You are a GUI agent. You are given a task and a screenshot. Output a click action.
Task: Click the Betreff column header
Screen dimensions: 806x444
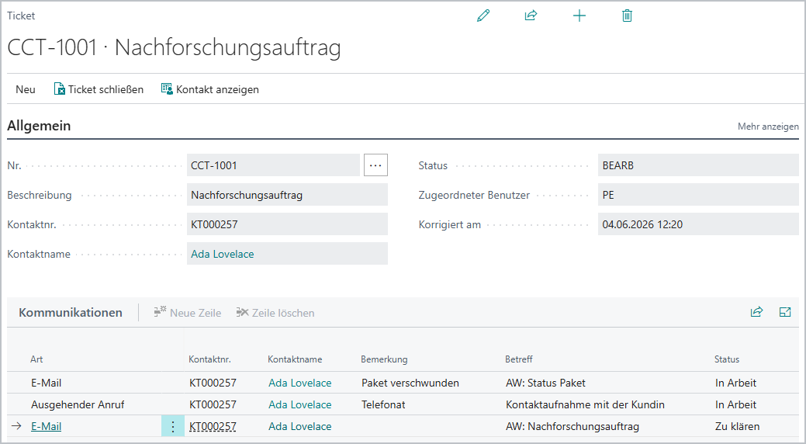519,359
